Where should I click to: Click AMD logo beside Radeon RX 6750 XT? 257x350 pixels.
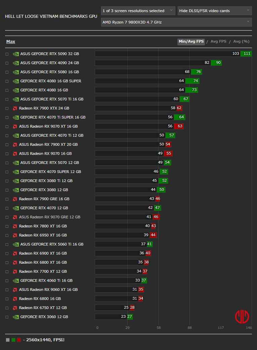(15, 308)
